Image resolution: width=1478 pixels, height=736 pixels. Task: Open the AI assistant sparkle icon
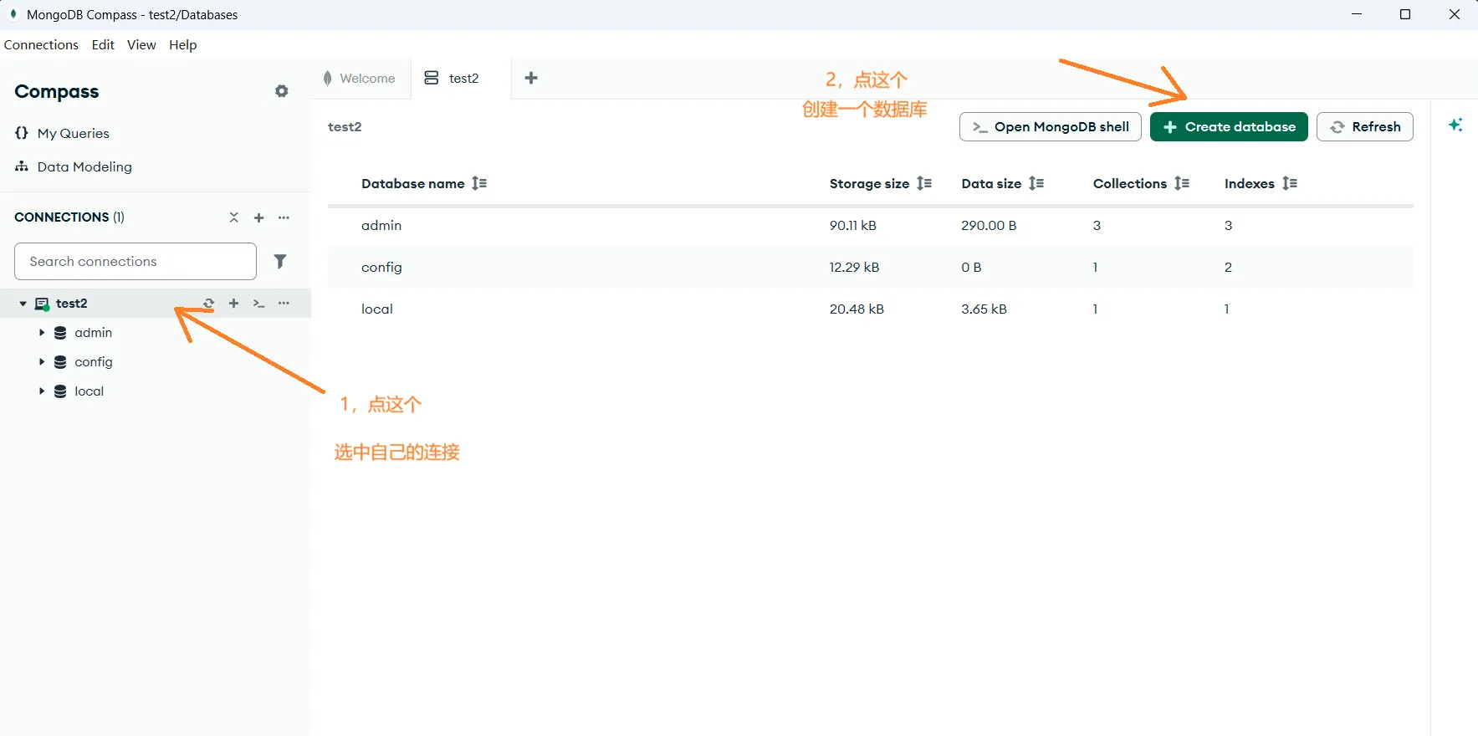click(1455, 125)
